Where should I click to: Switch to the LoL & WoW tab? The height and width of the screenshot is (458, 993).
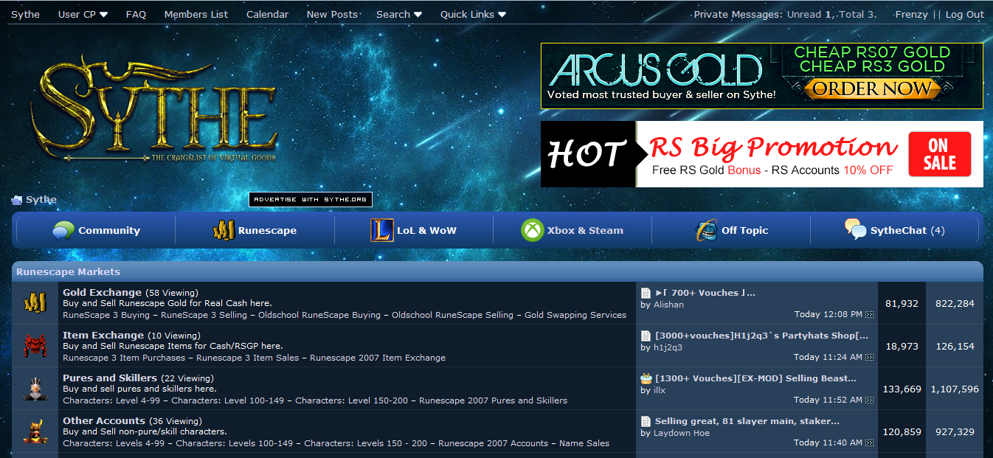pos(413,230)
